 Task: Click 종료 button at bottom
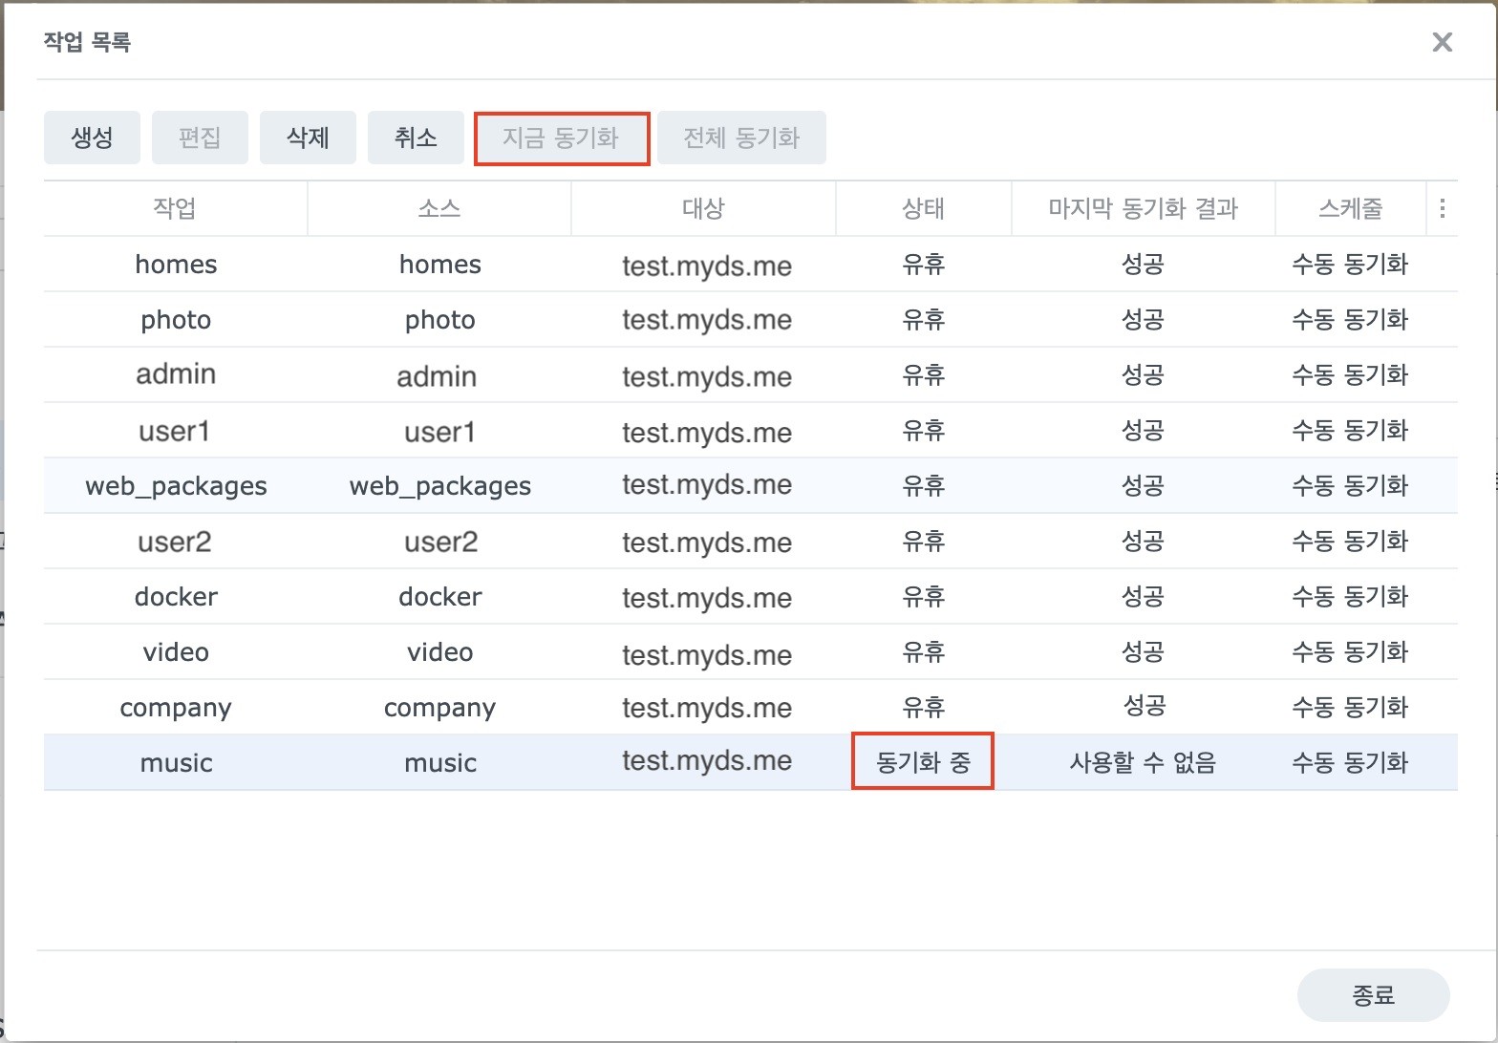(1373, 995)
